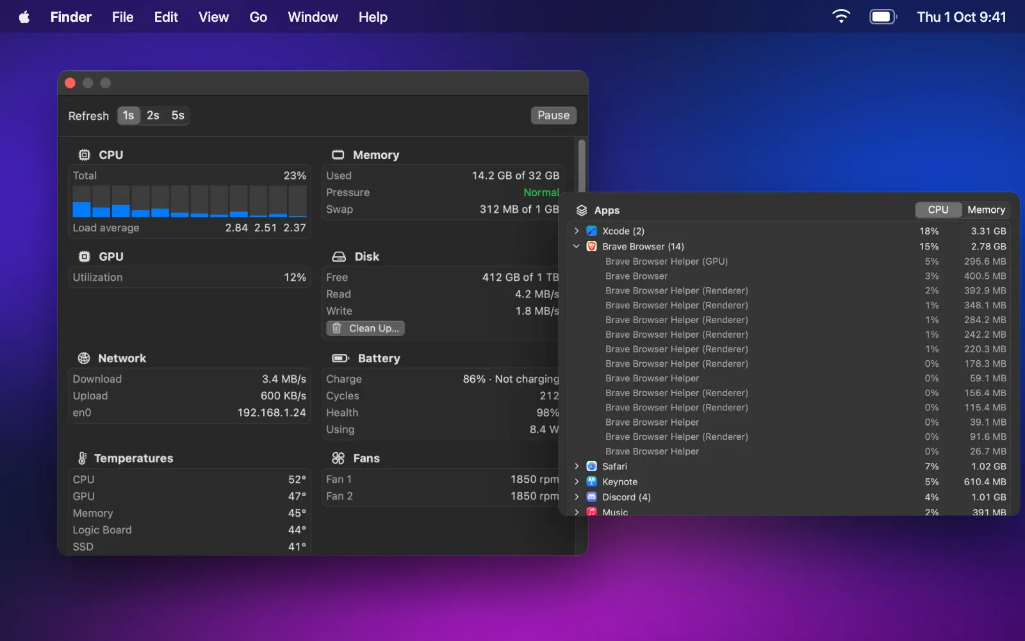Click the Keynote app icon
1025x641 pixels.
point(592,482)
